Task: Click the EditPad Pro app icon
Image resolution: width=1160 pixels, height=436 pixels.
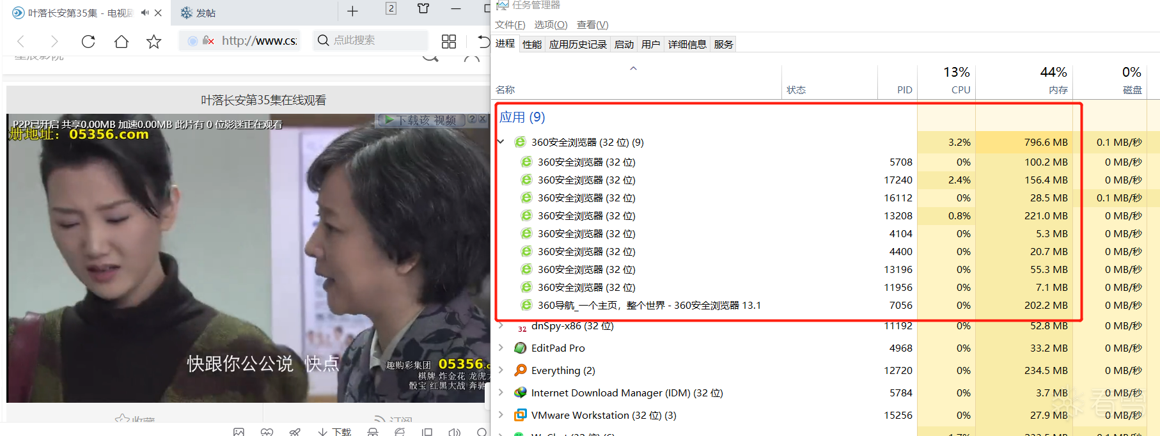Action: 521,348
